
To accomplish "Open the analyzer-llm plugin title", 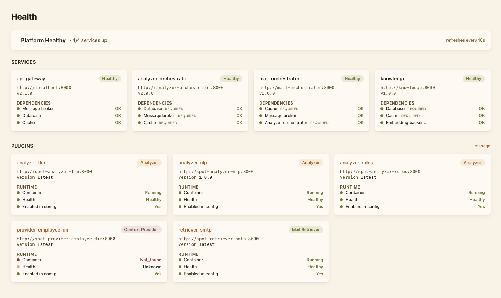I will click(x=31, y=163).
